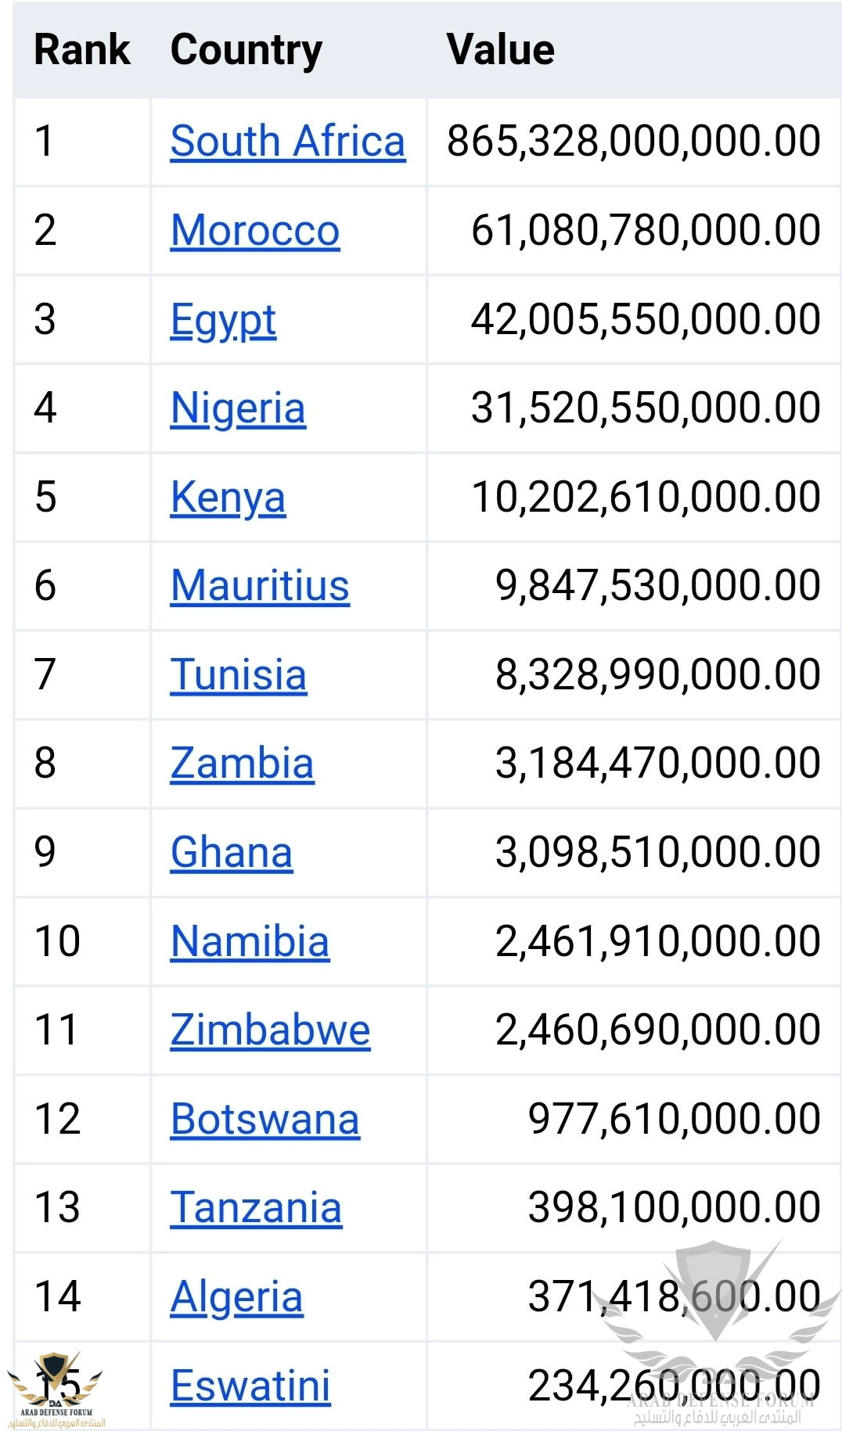Click the Eswatini link
Image resolution: width=842 pixels, height=1431 pixels.
click(250, 1386)
